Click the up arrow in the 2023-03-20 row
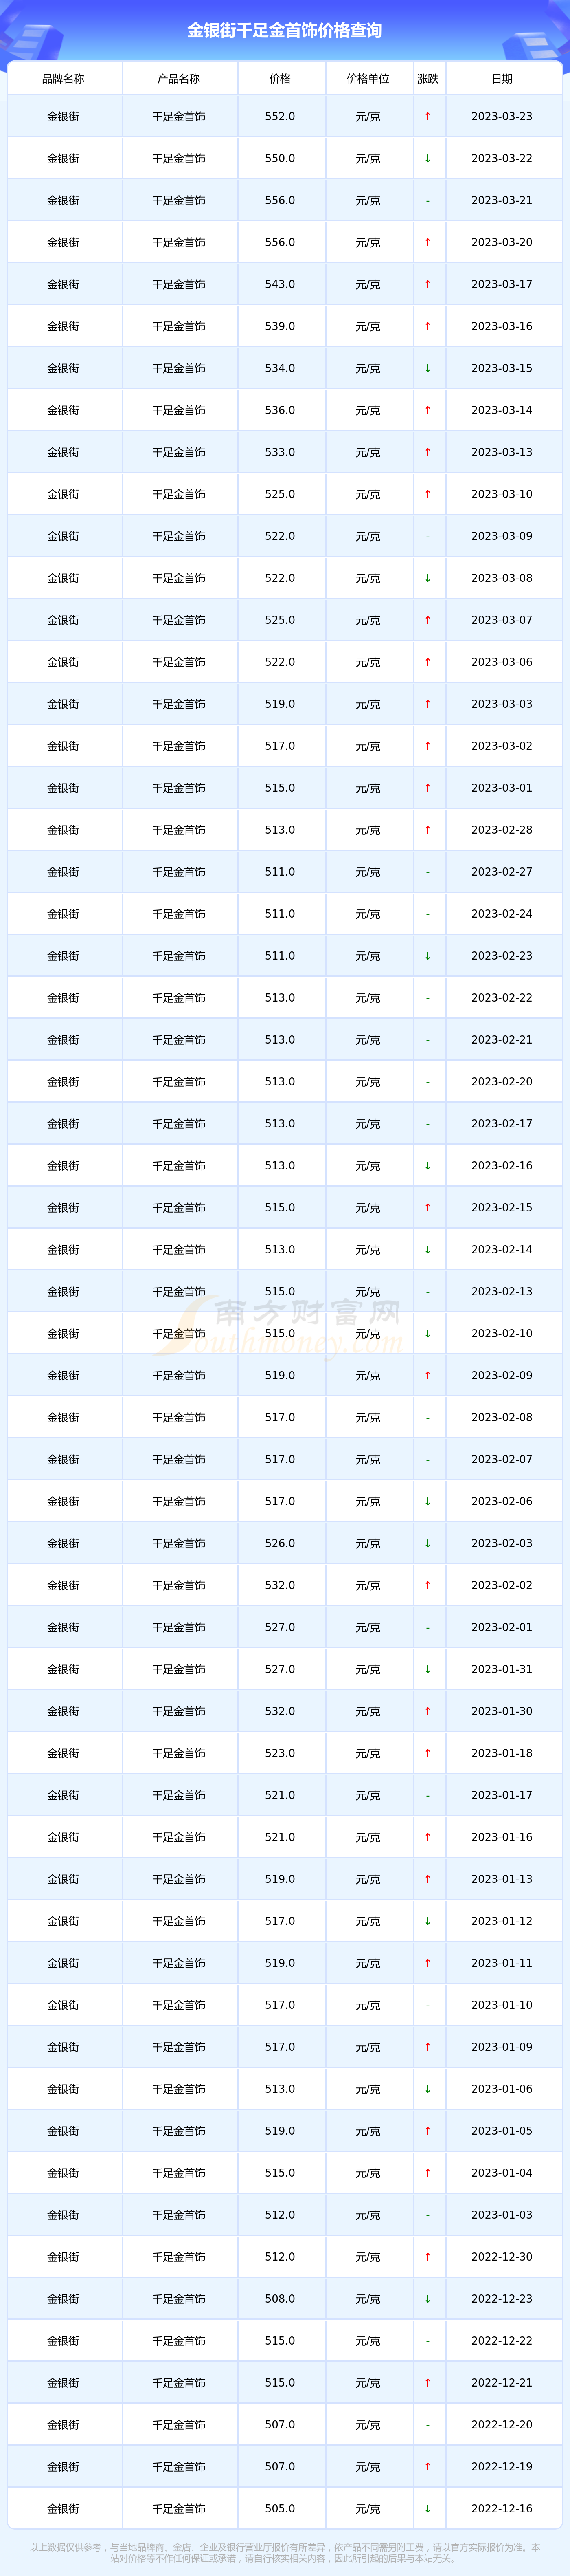This screenshot has width=570, height=2576. click(x=428, y=243)
